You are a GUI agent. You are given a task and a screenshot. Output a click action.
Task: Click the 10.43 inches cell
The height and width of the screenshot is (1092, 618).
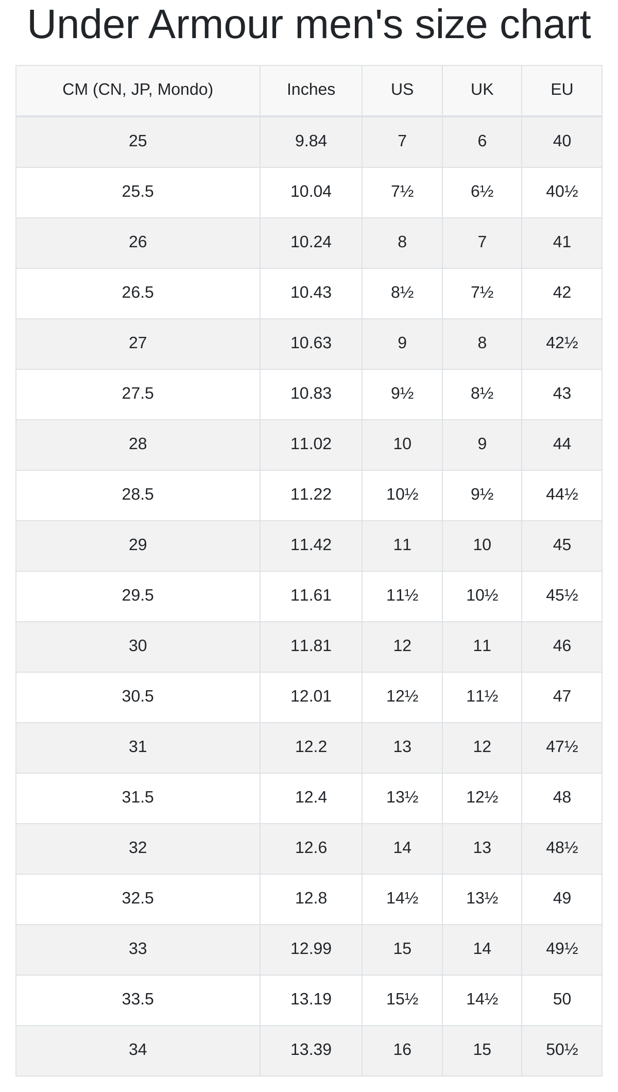tap(311, 293)
